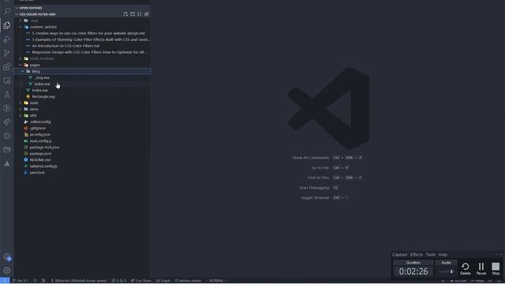This screenshot has width=505, height=284.
Task: Open the Source Control view
Action: [x=7, y=53]
